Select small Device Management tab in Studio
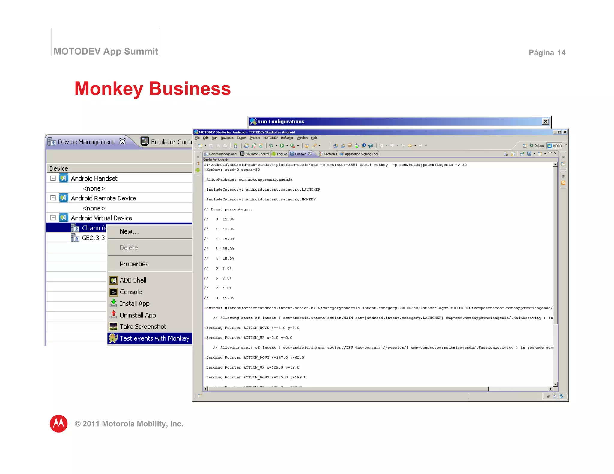614x474 pixels. pos(221,154)
